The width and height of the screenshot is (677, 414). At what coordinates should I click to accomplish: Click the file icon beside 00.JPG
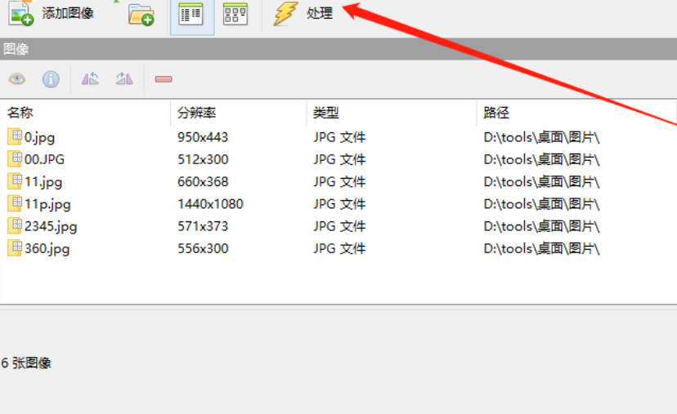pos(15,159)
